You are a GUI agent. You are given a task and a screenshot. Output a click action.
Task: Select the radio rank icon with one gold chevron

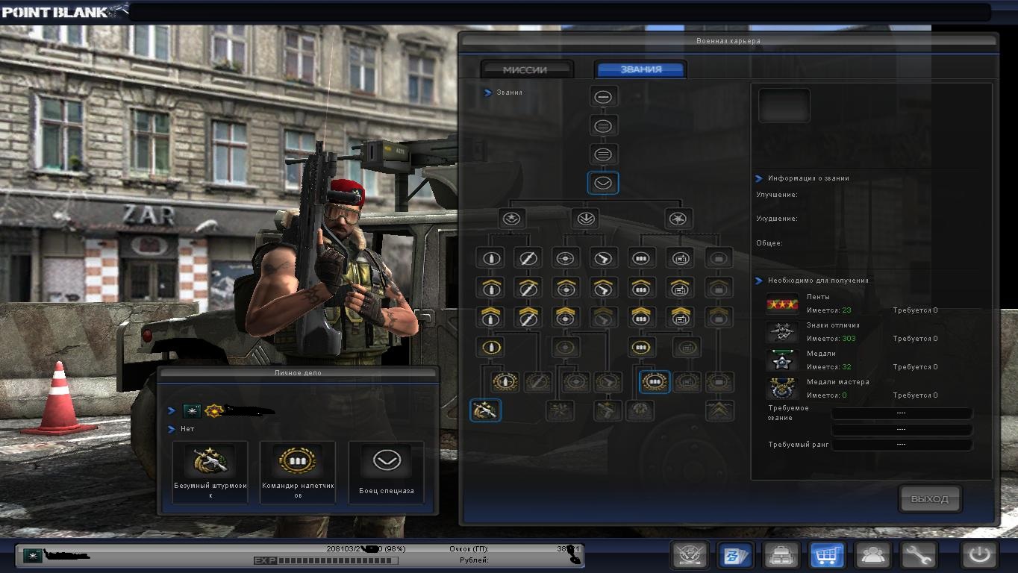tap(679, 288)
